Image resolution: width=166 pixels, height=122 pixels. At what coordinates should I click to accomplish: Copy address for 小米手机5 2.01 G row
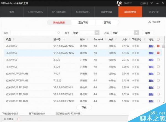click(151, 60)
